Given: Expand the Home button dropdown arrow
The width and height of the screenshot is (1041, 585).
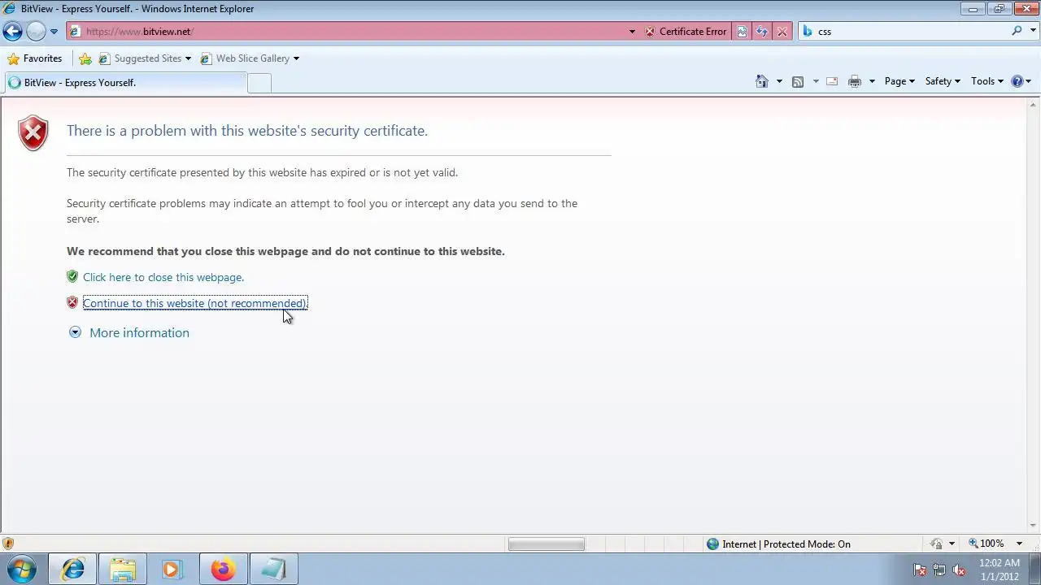Looking at the screenshot, I should (779, 81).
